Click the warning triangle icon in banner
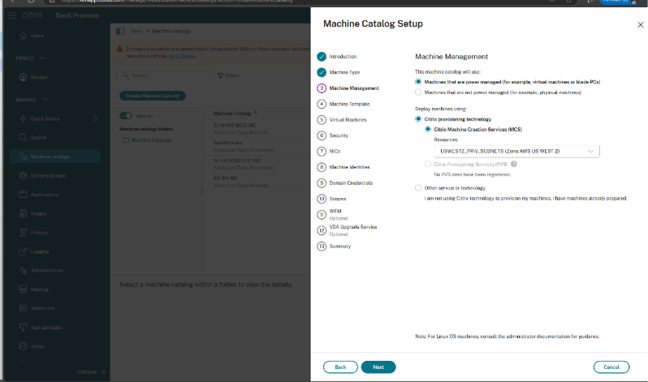The width and height of the screenshot is (648, 382). [120, 49]
